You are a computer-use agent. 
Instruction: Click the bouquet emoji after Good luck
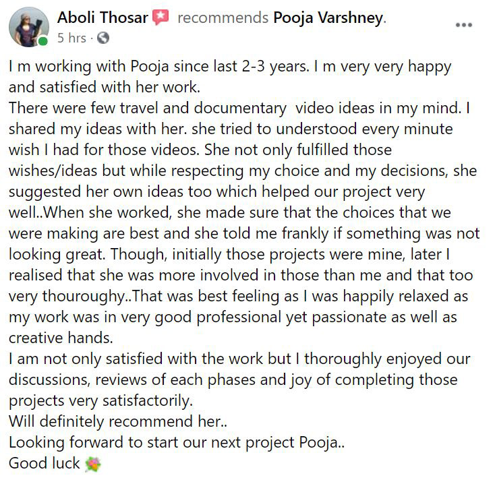point(92,464)
